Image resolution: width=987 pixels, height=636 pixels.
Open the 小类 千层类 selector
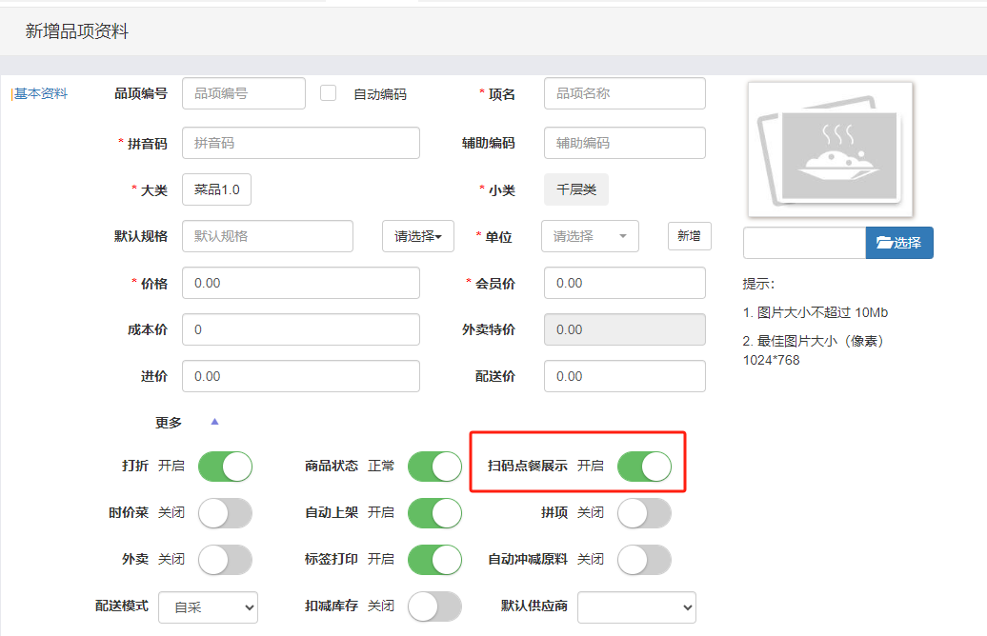576,189
